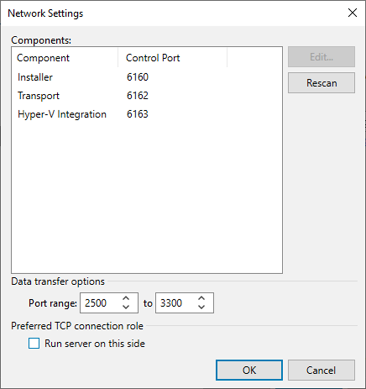Click inside the starting port range field
The width and height of the screenshot is (366, 389).
click(x=103, y=303)
